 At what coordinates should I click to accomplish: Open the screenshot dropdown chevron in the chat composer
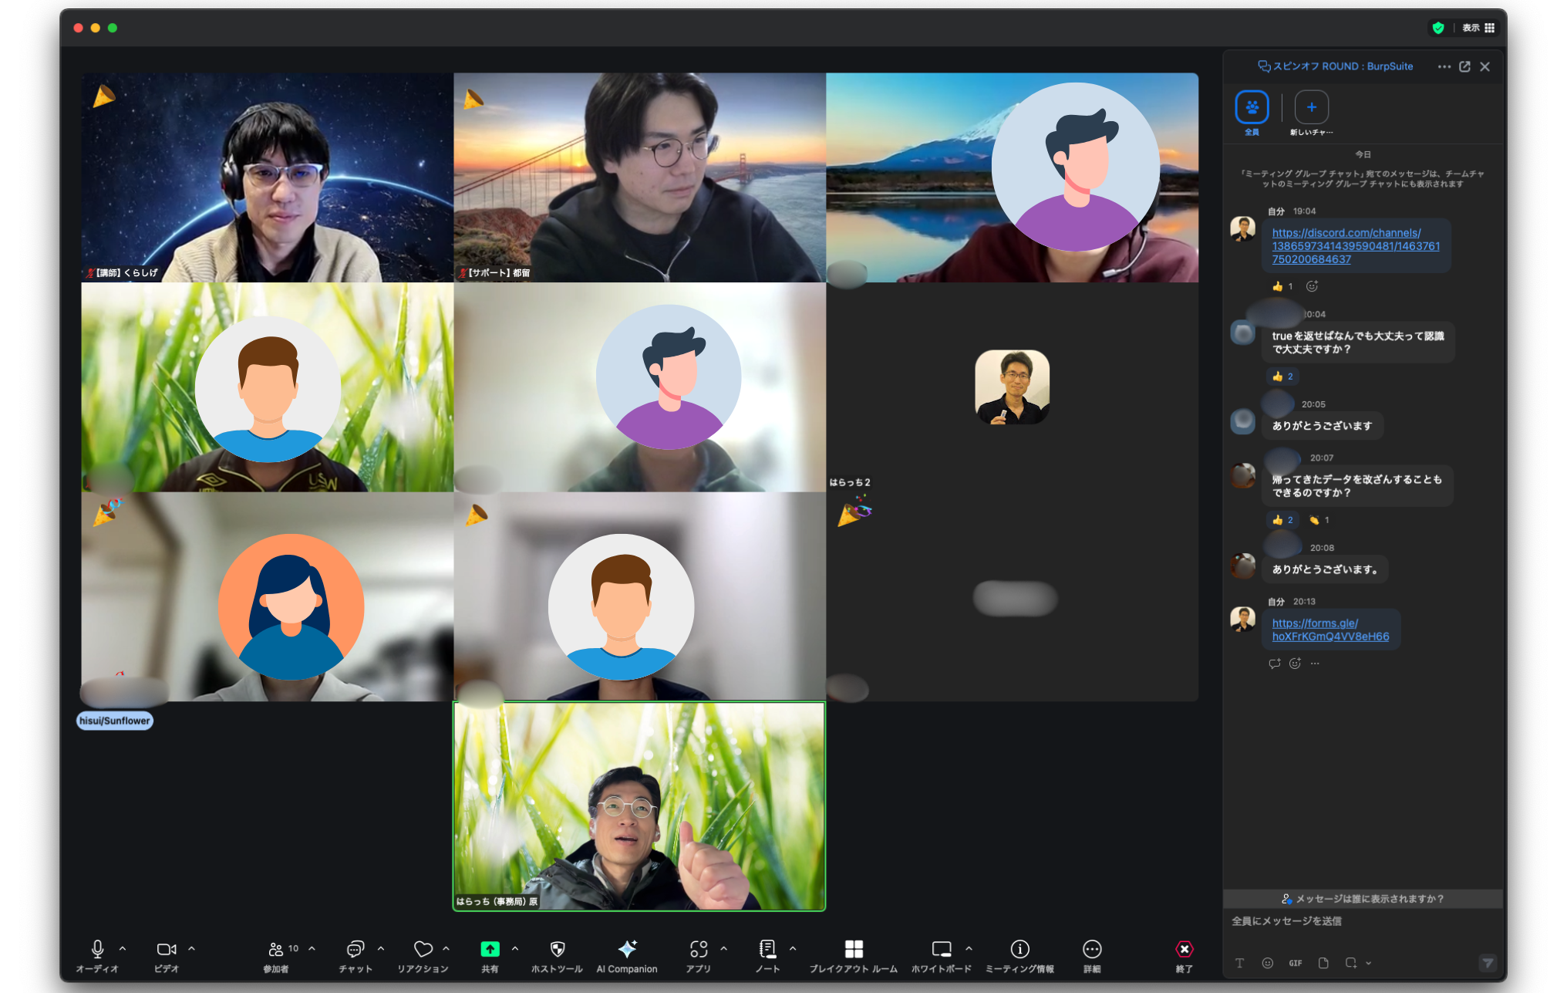click(1369, 963)
